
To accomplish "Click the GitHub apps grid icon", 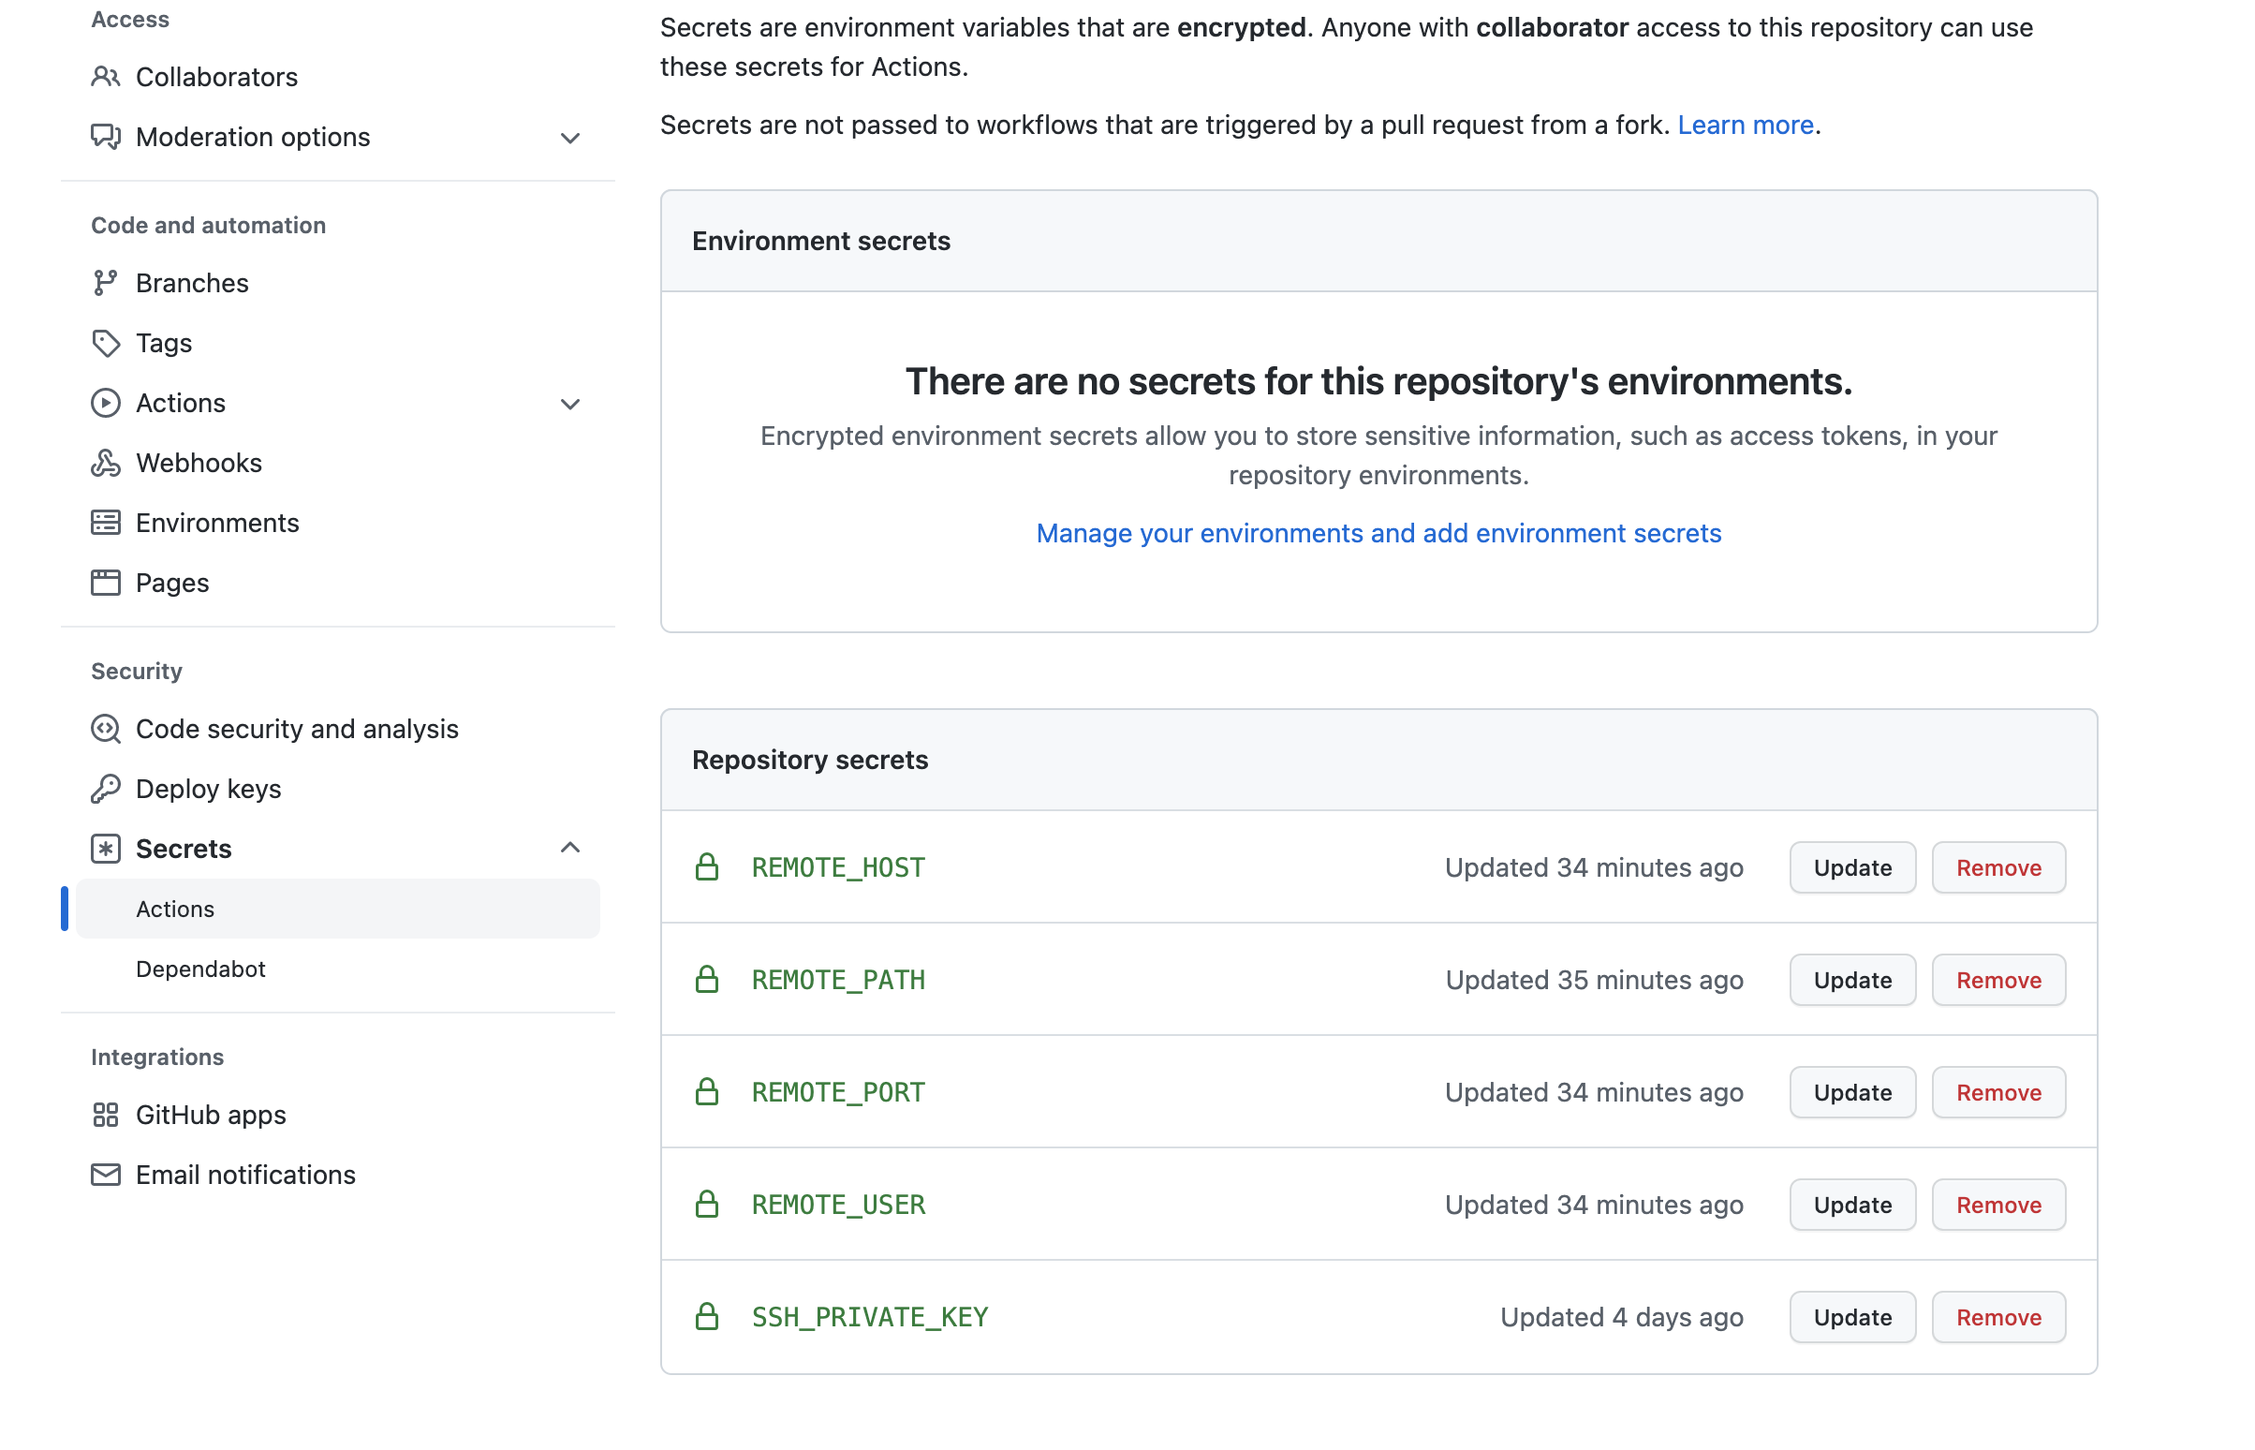I will click(x=106, y=1116).
